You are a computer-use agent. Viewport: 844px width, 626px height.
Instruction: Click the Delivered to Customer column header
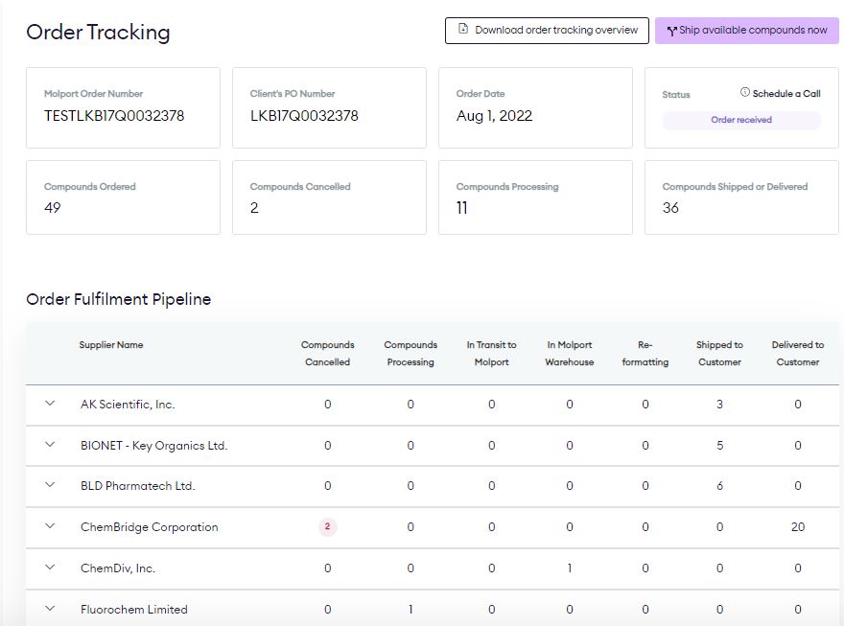pos(798,354)
